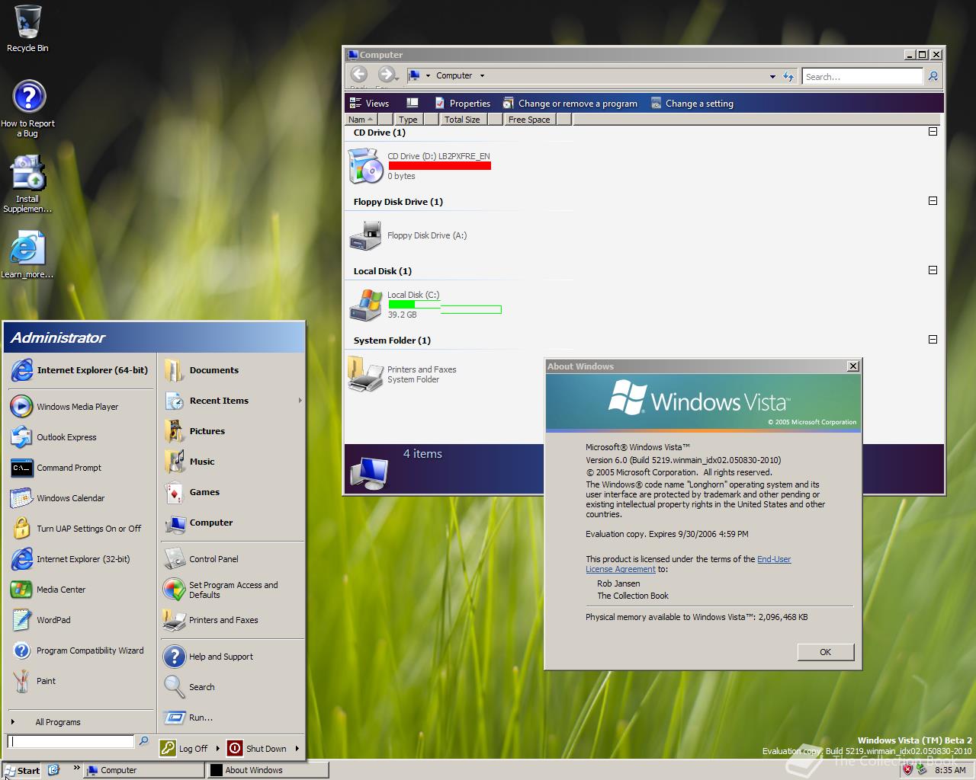Screen dimensions: 976x780
Task: Click Shut Down button
Action: 257,749
